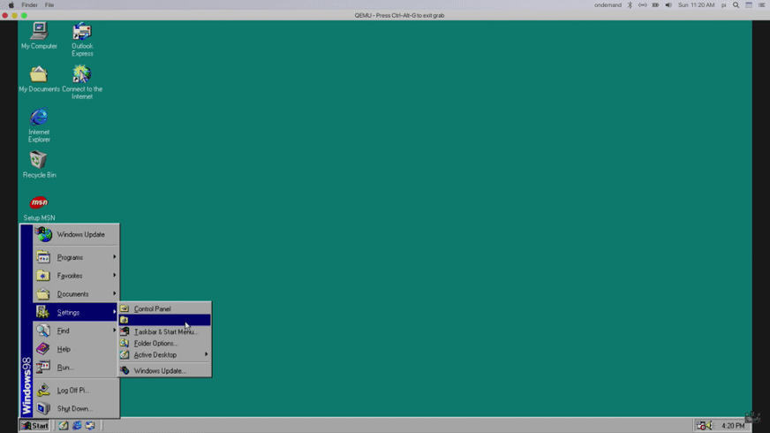
Task: Open Internet Explorer desktop icon
Action: click(39, 118)
